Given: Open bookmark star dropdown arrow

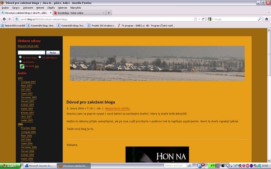Looking at the screenshot, I should [199, 19].
